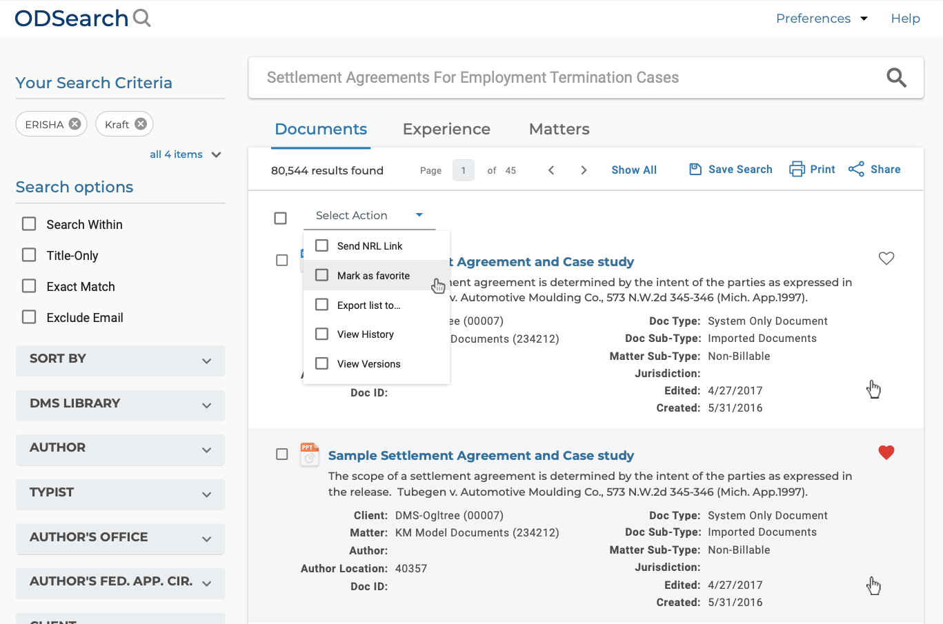Click the page number input box
The height and width of the screenshot is (624, 943).
(x=464, y=170)
